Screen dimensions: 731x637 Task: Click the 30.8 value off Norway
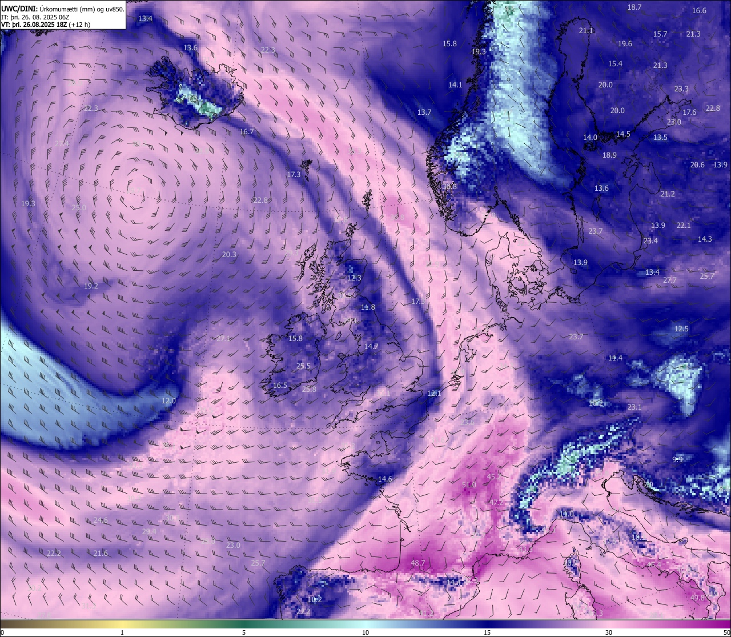coord(449,186)
